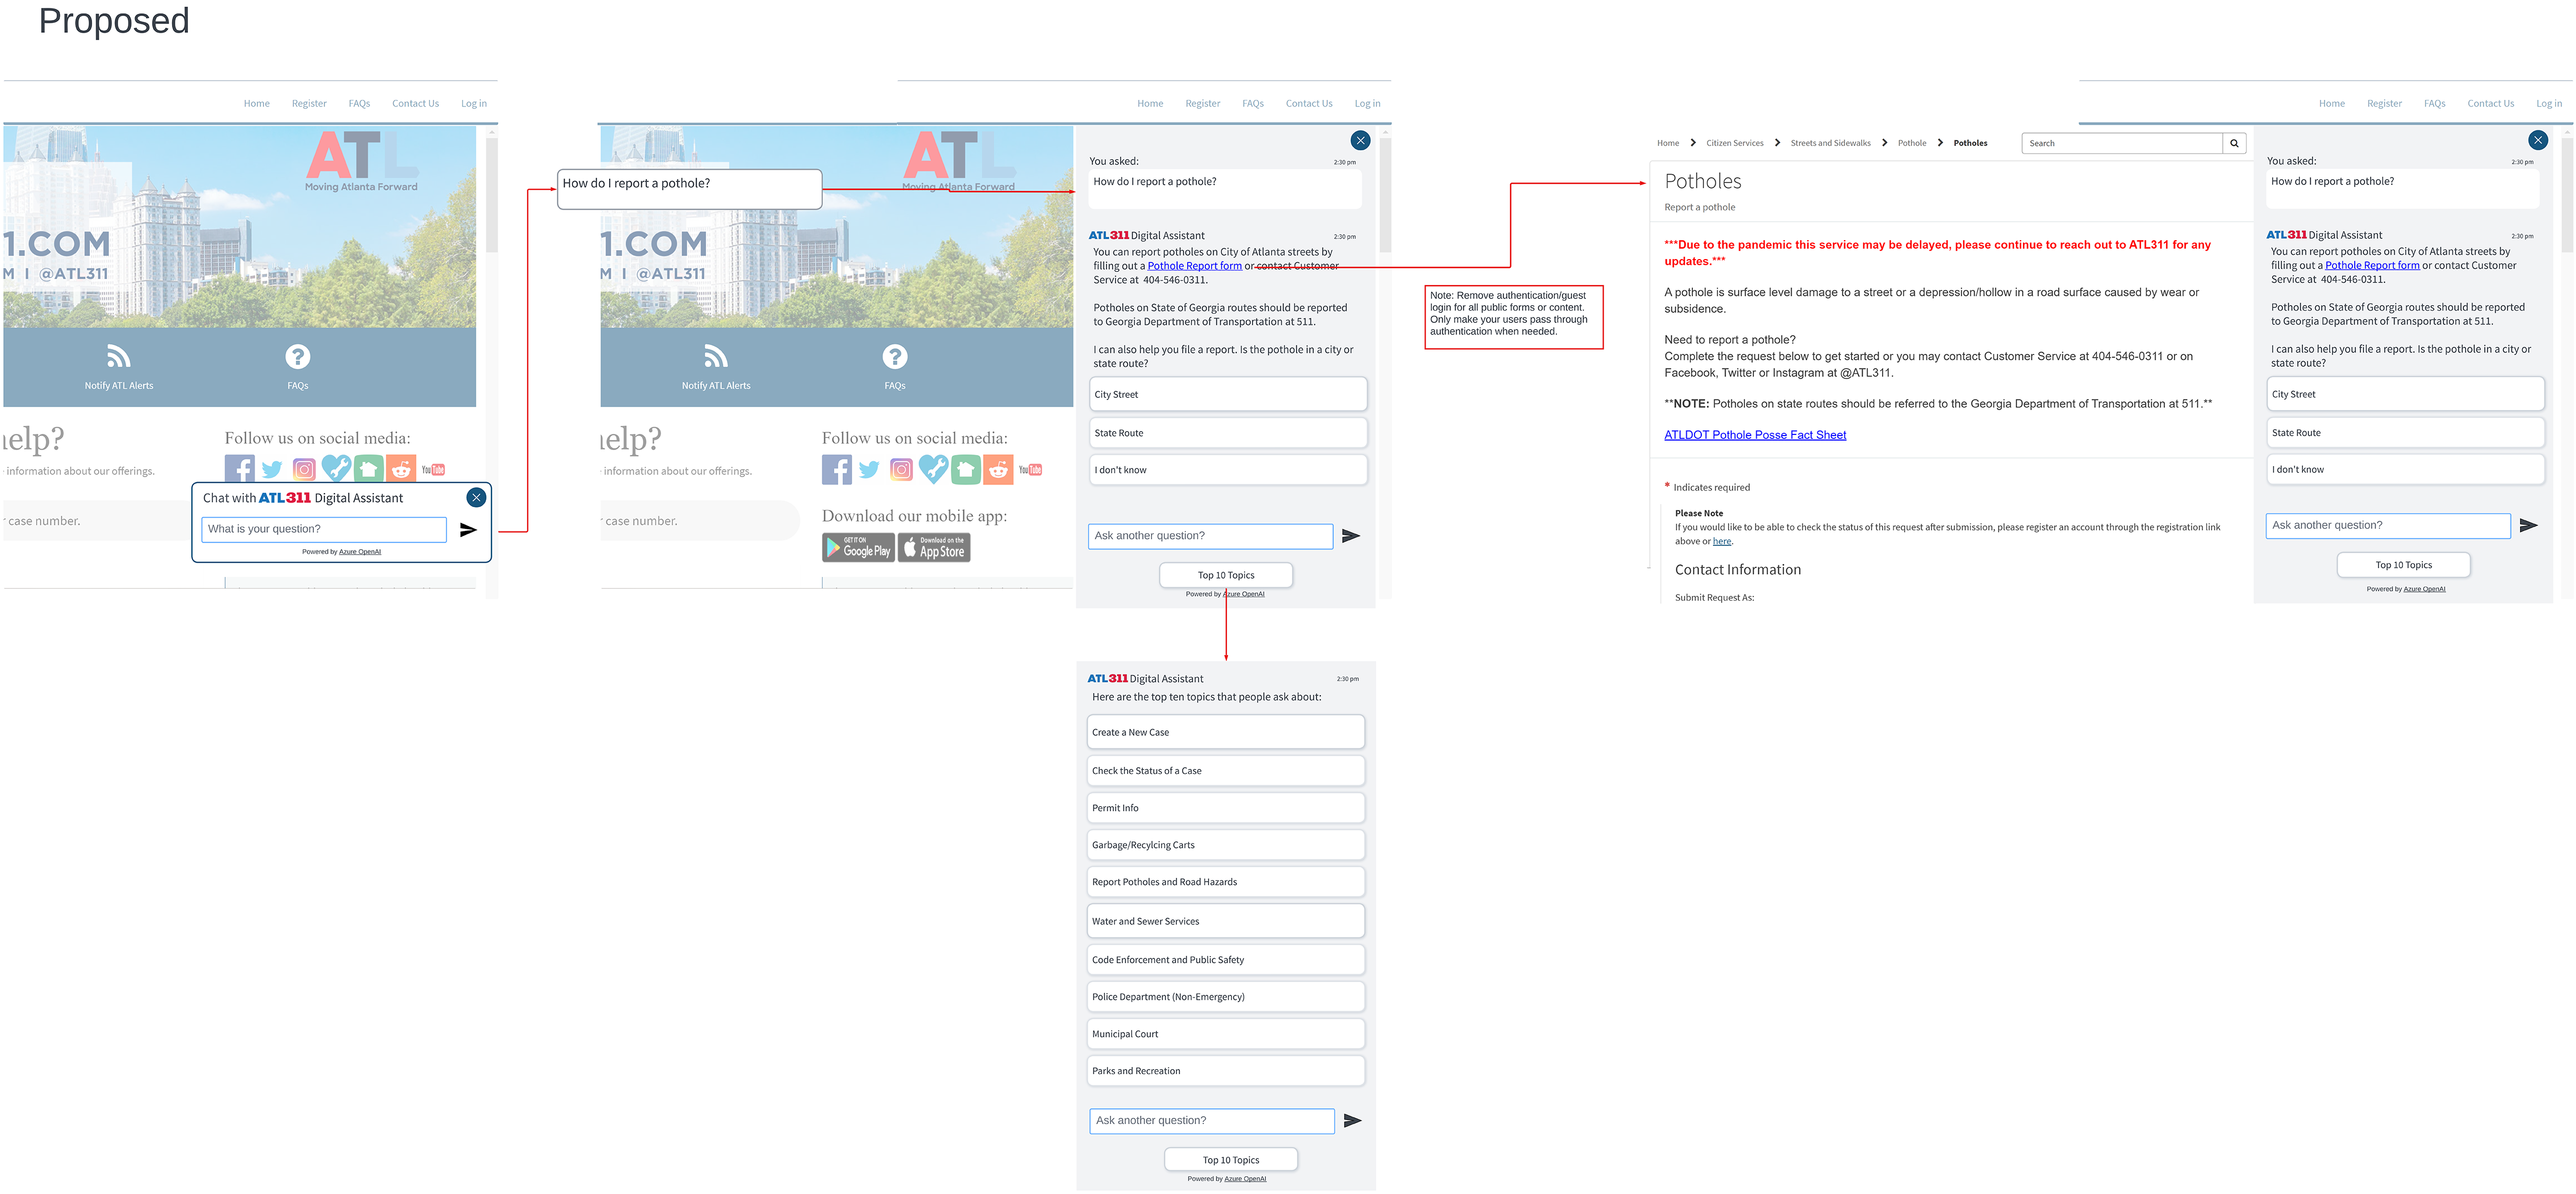Screen dimensions: 2576x1194
Task: Click YouTube icon in homepage with app badges
Action: point(1030,470)
